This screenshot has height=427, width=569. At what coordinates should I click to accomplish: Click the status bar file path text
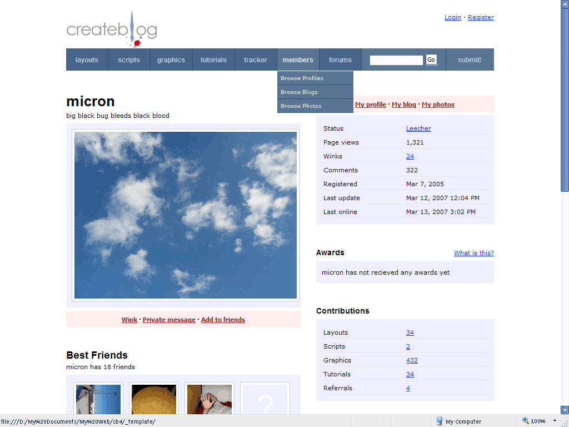(x=78, y=421)
